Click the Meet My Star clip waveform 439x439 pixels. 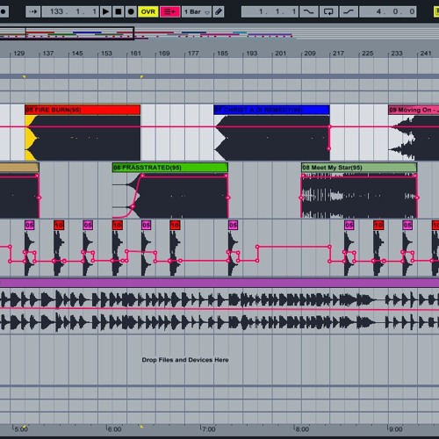coord(359,195)
